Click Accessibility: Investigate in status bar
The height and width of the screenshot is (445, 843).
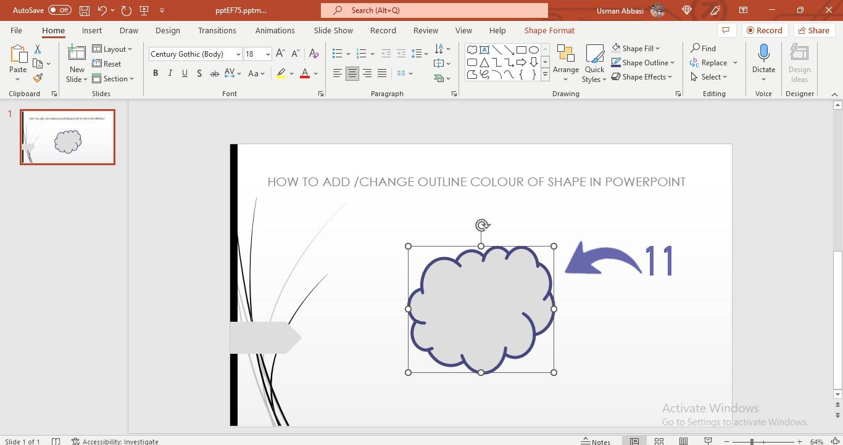[115, 441]
